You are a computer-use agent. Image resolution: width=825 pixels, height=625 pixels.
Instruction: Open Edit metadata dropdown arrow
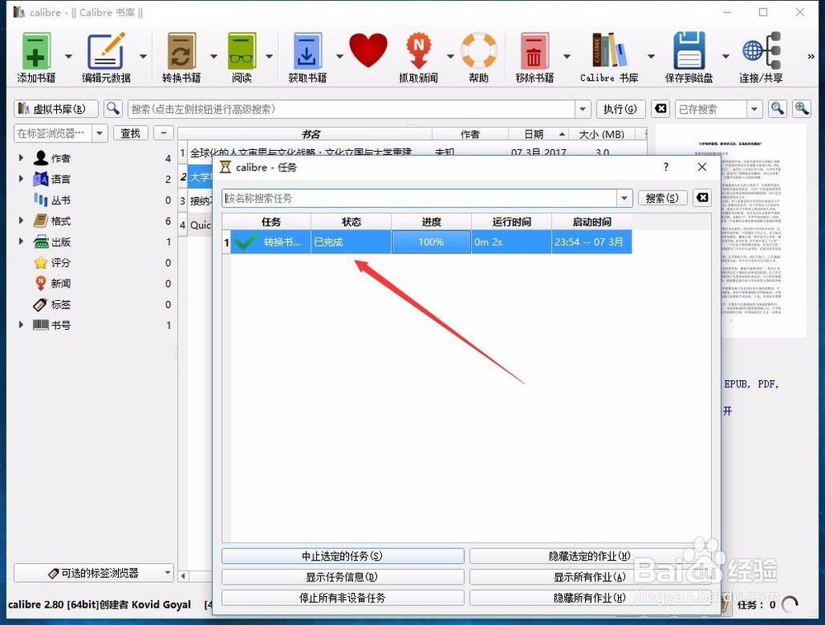[x=143, y=56]
